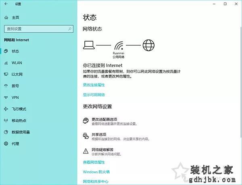
Task: Focus the 查找设置 search box
Action: [x=39, y=29]
